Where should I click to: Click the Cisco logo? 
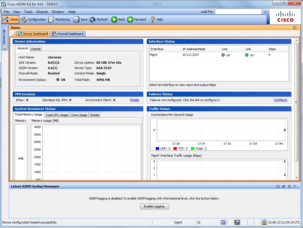pyautogui.click(x=285, y=17)
